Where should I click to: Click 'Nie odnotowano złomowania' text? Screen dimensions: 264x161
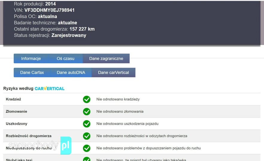tap(120, 111)
